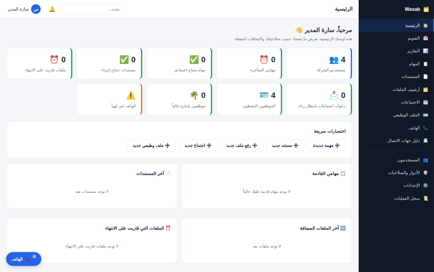Click the اجتماع جديد shortcut button

click(x=198, y=145)
